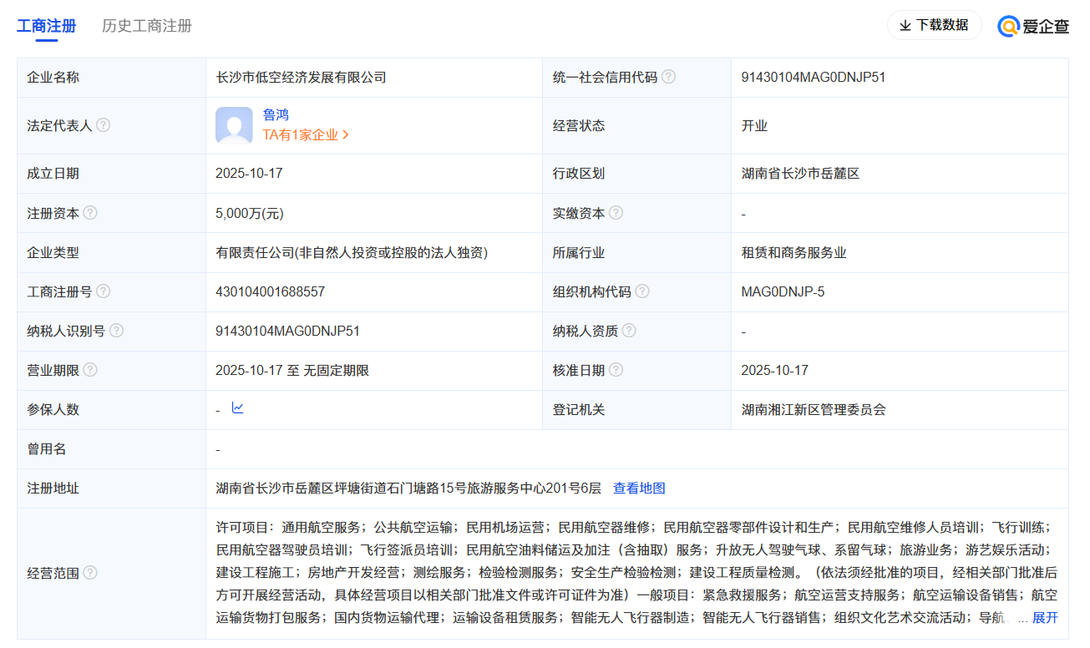The width and height of the screenshot is (1090, 648).
Task: Open the chevron after TA有1家企业
Action: pyautogui.click(x=347, y=134)
